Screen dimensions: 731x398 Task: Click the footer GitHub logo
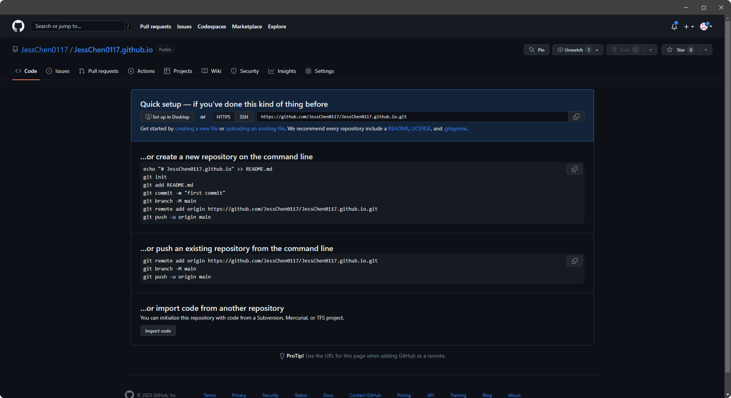(129, 395)
